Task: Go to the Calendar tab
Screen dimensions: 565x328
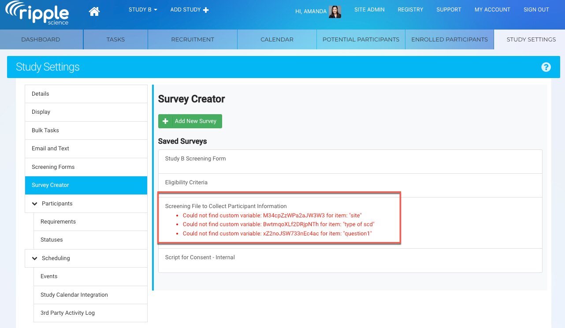Action: 277,40
